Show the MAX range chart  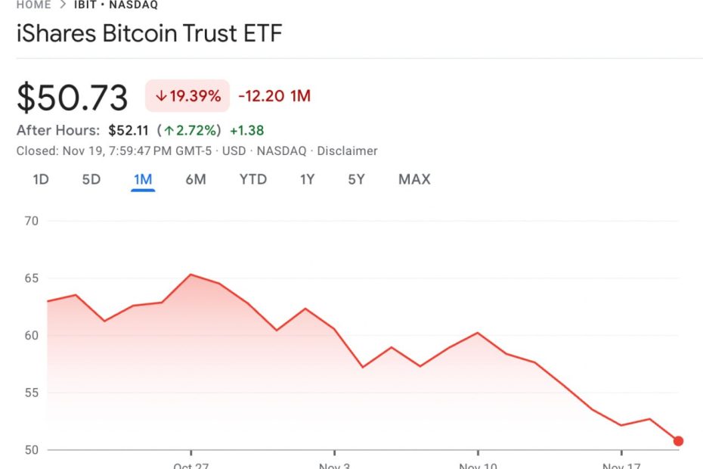tap(414, 179)
